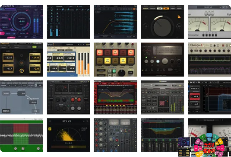Toggle the orange ON switch in knob plugin

[x=166, y=8]
